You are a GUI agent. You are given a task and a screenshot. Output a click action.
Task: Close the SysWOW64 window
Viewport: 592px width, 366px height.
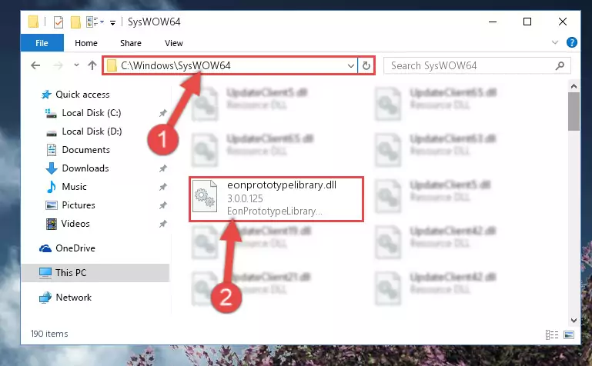click(x=563, y=22)
